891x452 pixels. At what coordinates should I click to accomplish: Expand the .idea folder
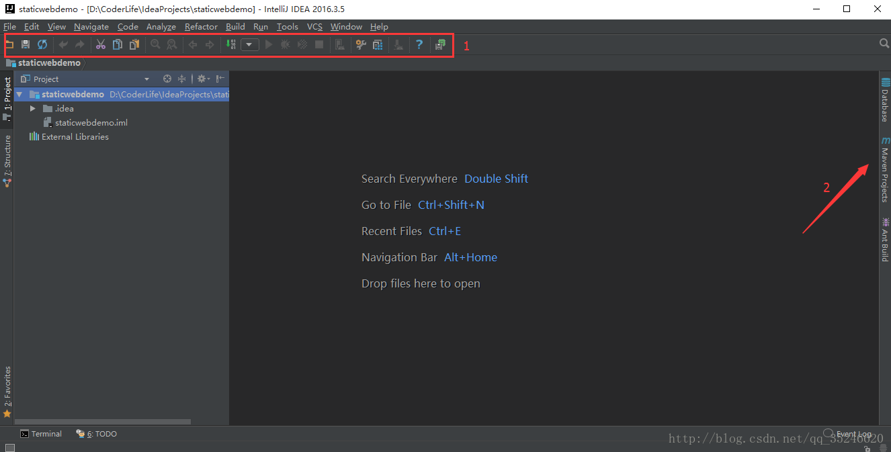(32, 109)
